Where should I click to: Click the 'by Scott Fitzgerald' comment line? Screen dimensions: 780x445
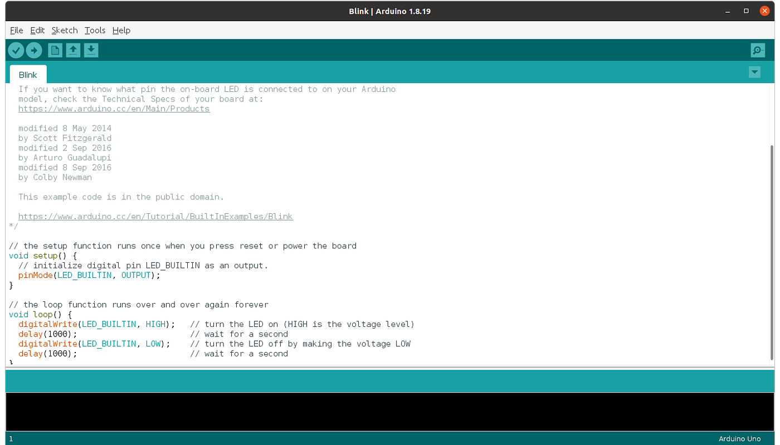click(65, 138)
